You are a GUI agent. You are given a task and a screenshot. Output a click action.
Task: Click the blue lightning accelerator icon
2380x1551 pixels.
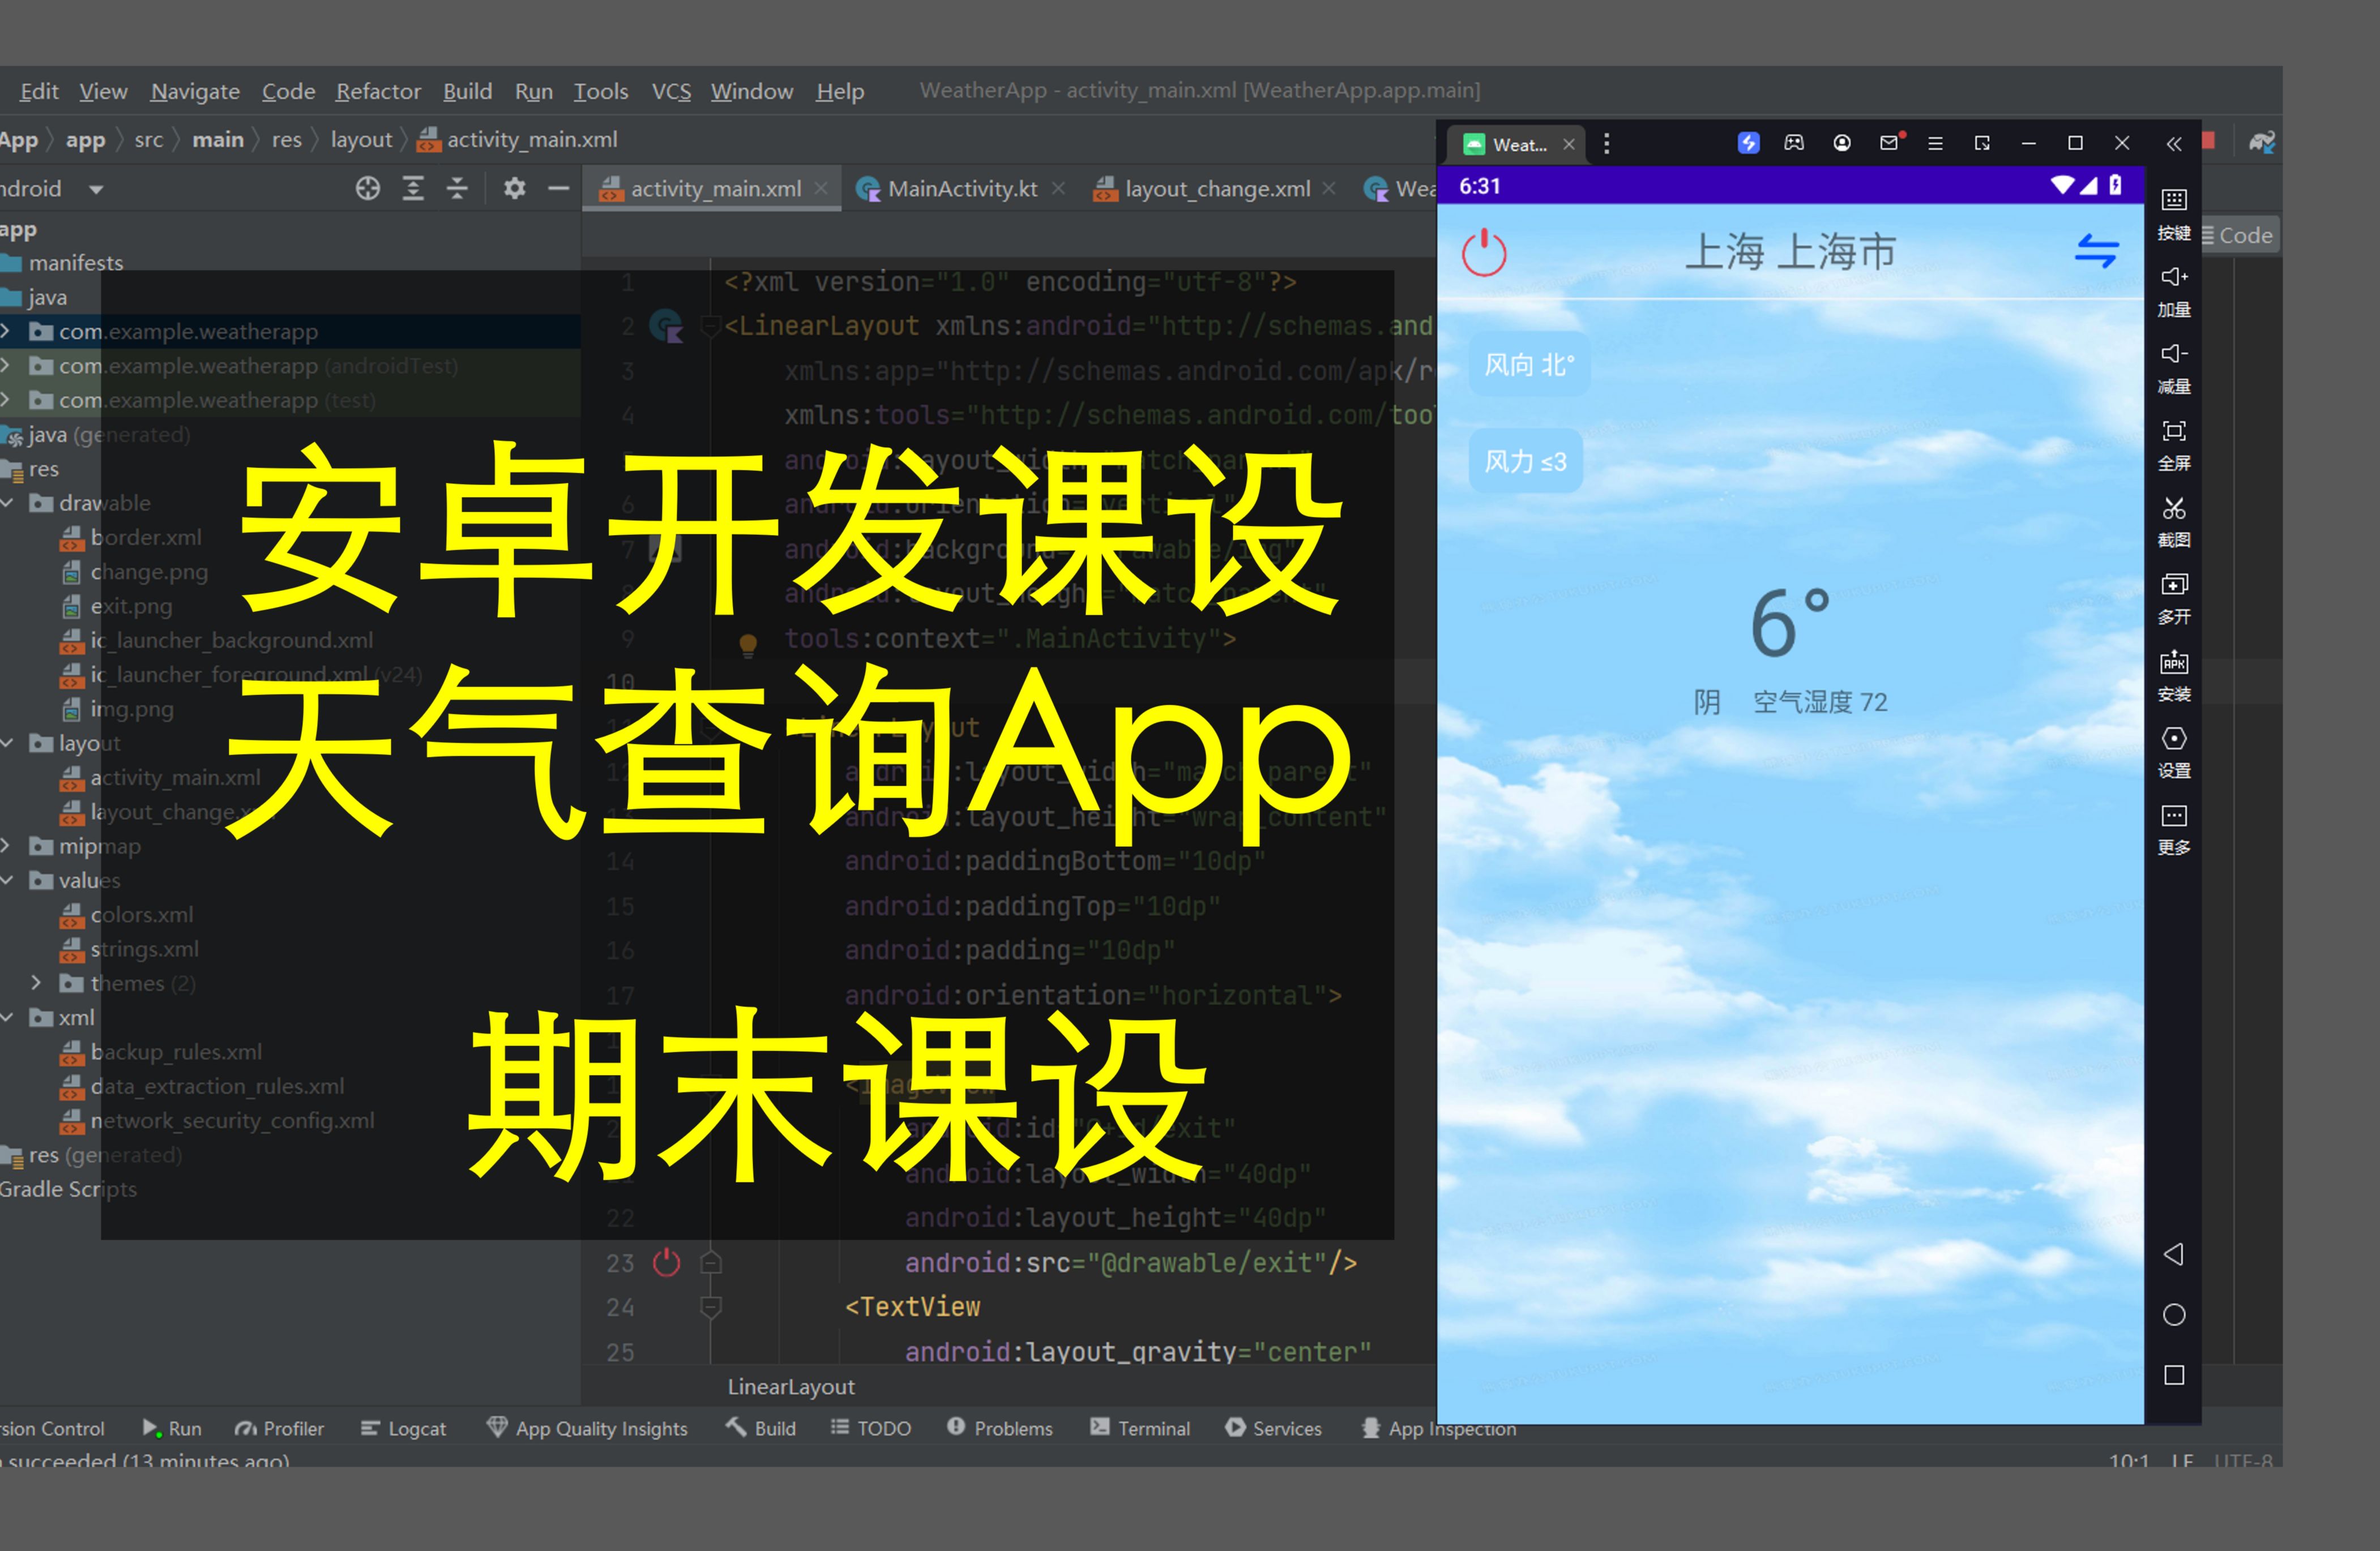point(1748,143)
